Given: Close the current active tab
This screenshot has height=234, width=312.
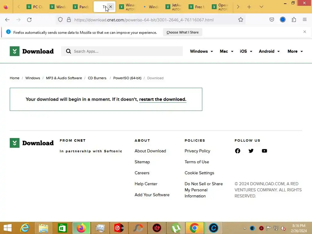Looking at the screenshot, I should pyautogui.click(x=111, y=7).
